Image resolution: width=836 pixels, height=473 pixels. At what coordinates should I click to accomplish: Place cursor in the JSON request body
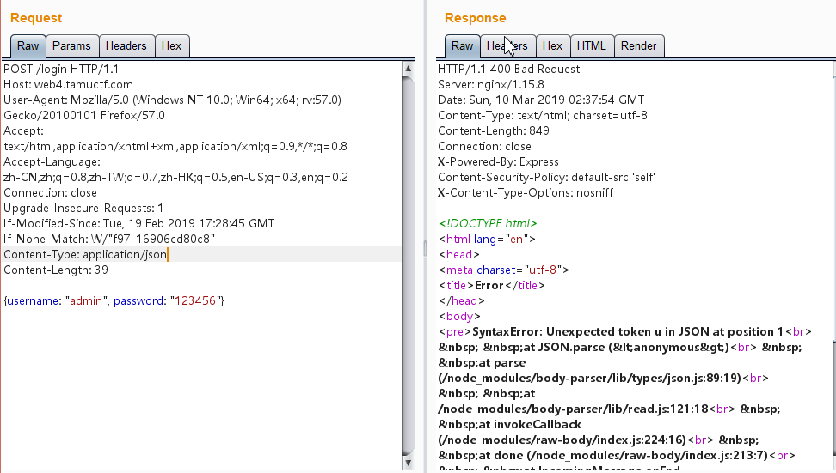[x=114, y=301]
